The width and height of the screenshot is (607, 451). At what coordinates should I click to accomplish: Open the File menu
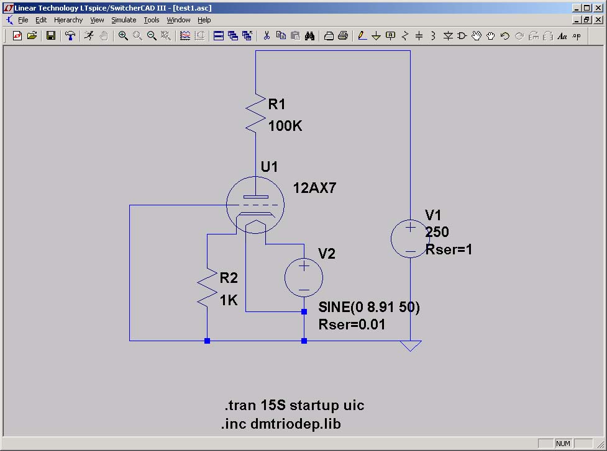click(x=23, y=20)
